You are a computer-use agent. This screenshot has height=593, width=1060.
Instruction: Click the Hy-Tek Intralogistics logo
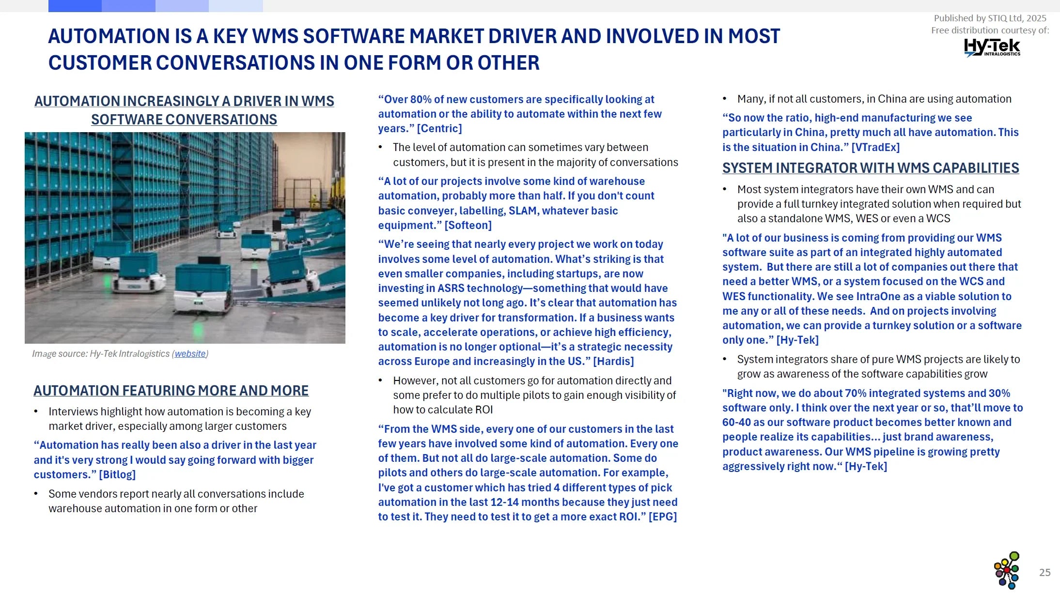coord(992,47)
